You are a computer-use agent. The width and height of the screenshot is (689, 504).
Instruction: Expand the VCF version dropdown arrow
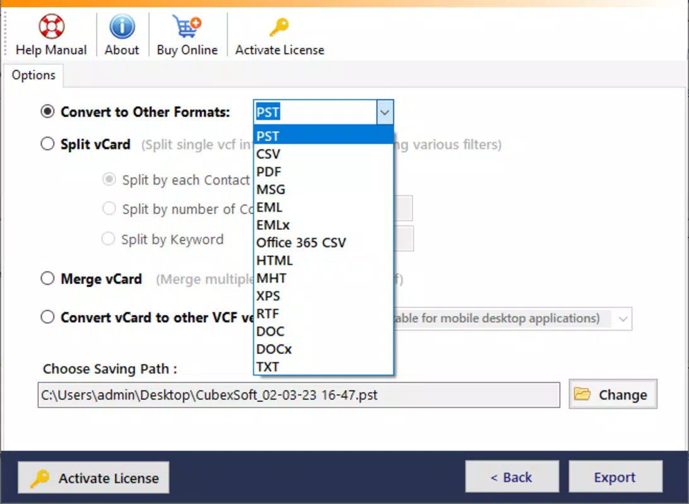click(x=623, y=319)
